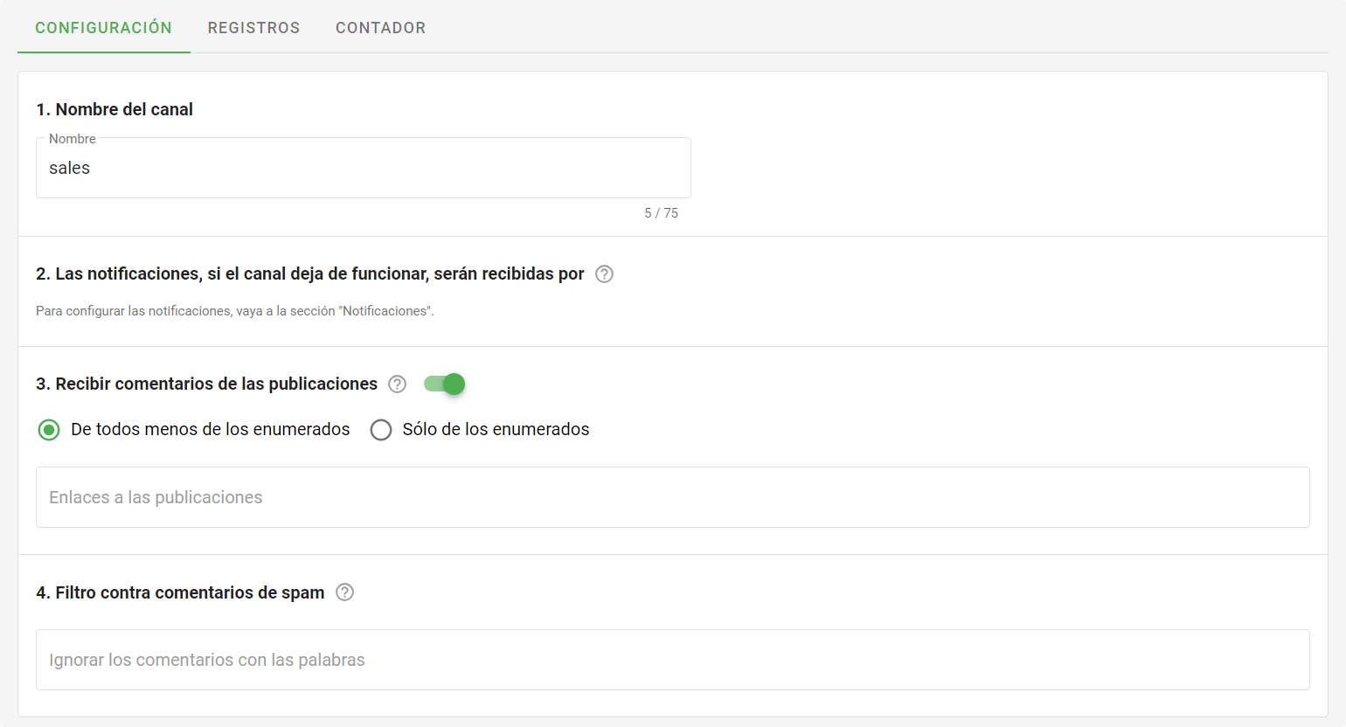Click the 'Sólo de los enumerados' label text
The height and width of the screenshot is (727, 1346).
click(x=496, y=430)
